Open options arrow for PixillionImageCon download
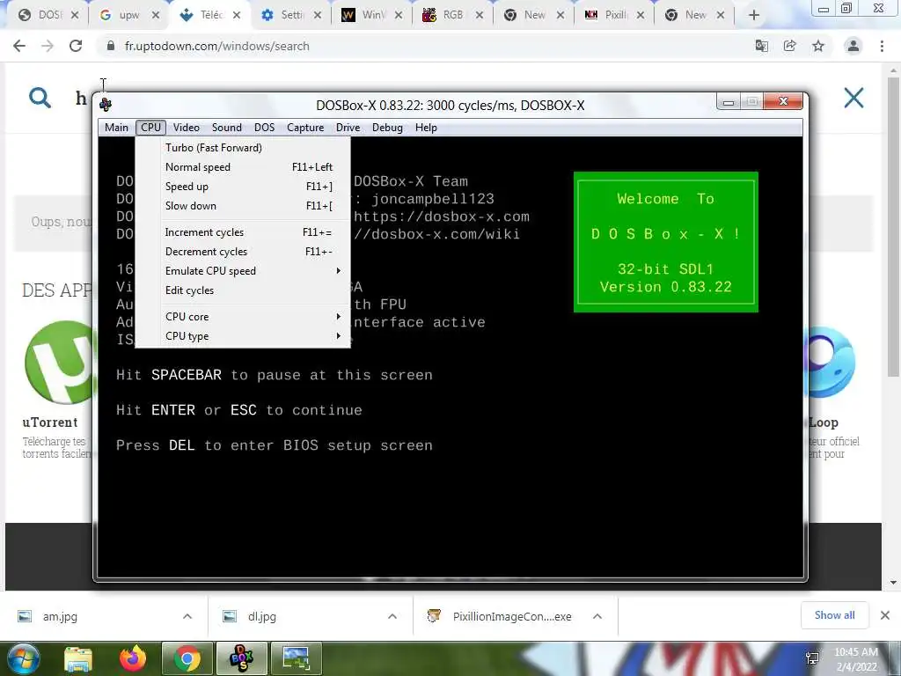 597,616
